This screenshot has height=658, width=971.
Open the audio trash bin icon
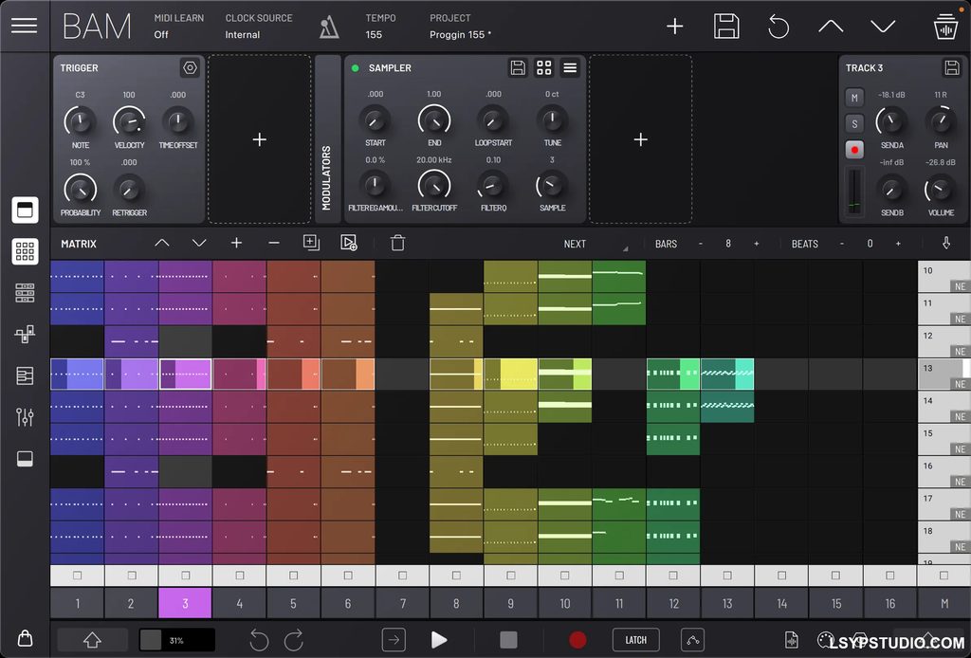(945, 27)
